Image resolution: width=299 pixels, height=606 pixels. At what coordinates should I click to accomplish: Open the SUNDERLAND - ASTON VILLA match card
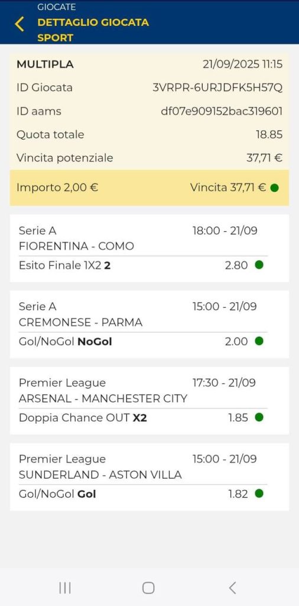pyautogui.click(x=149, y=476)
